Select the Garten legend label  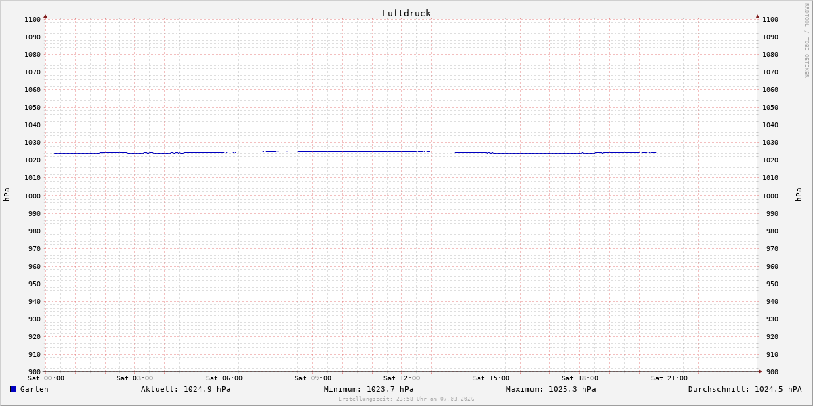click(34, 389)
